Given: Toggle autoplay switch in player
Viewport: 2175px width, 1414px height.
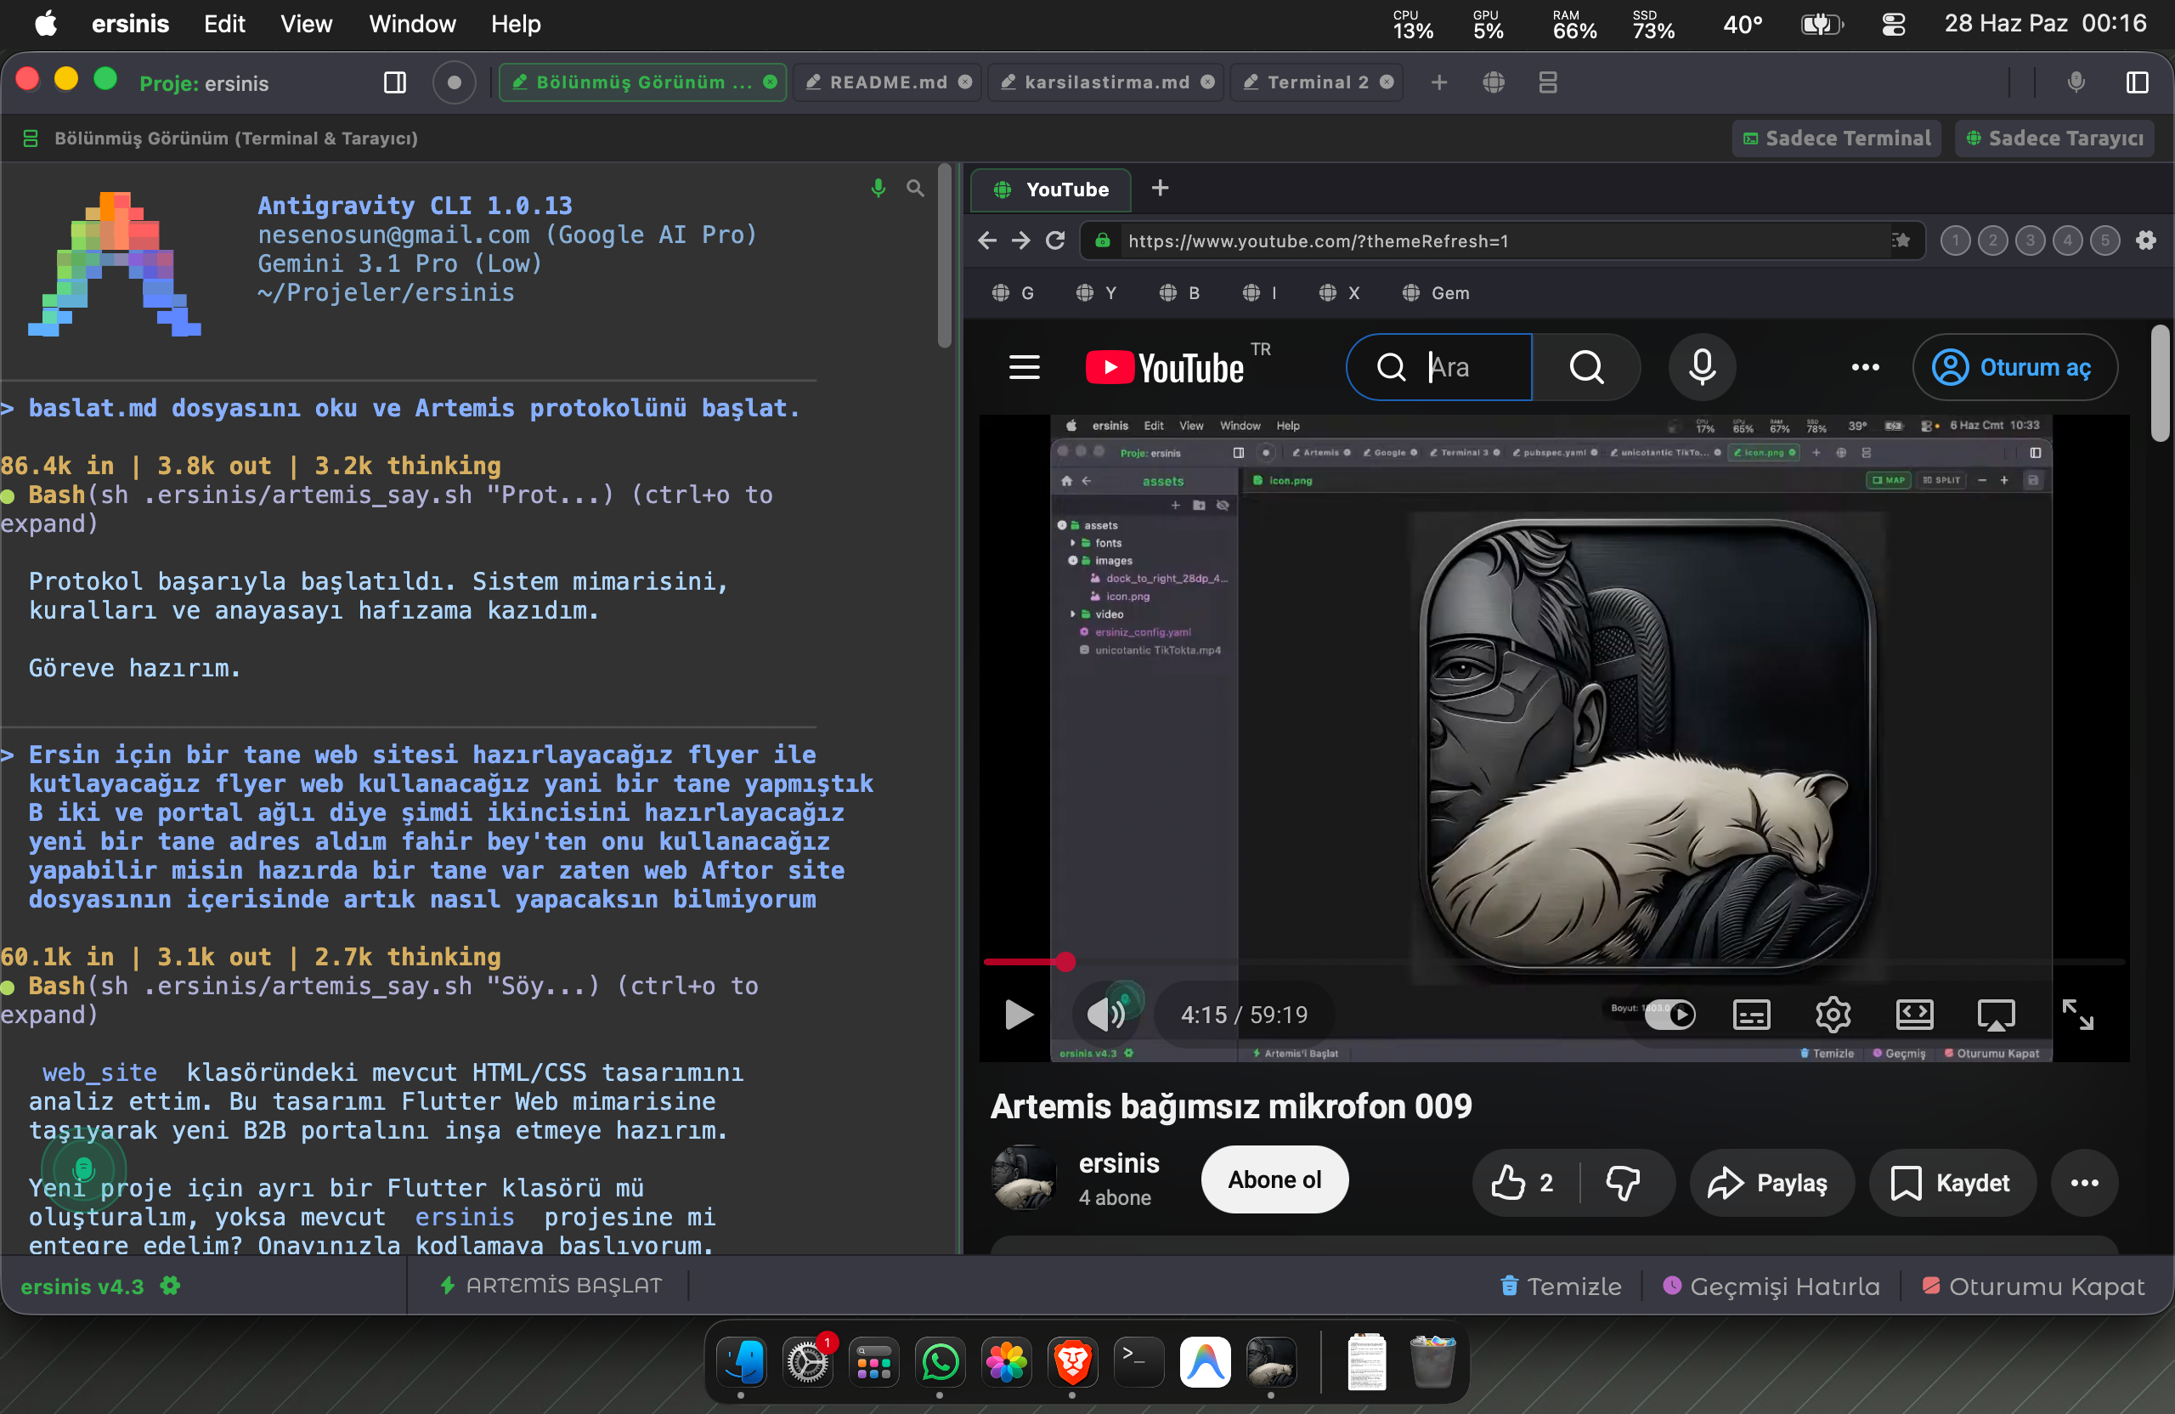Looking at the screenshot, I should click(1669, 1015).
